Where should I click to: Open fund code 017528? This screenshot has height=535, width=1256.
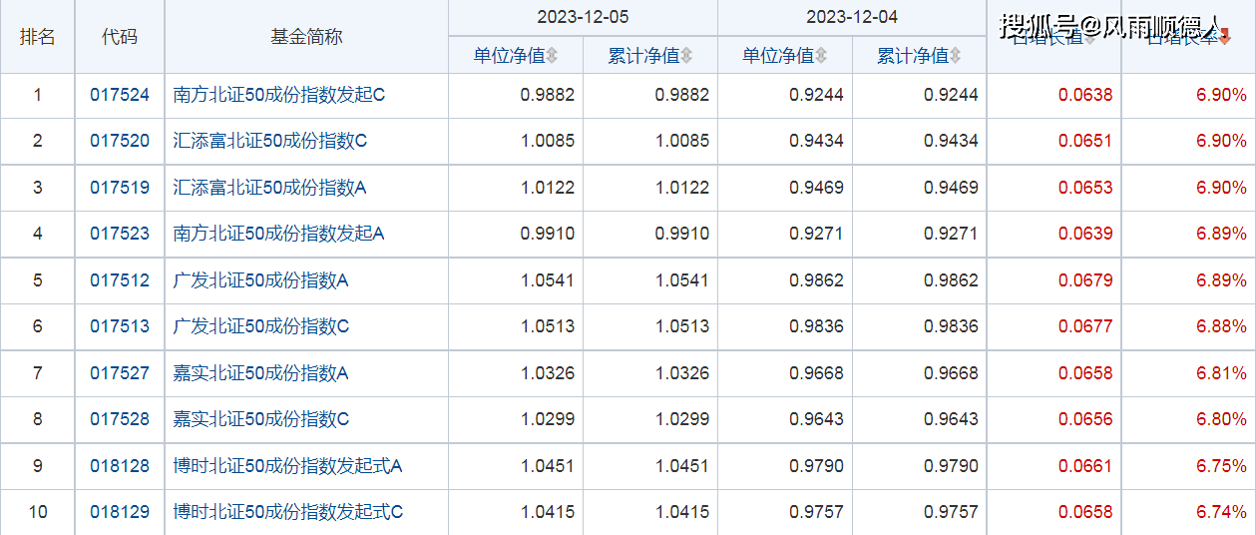click(x=120, y=419)
